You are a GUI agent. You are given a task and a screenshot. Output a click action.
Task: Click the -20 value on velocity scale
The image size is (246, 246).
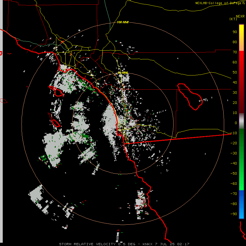(x=234, y=143)
